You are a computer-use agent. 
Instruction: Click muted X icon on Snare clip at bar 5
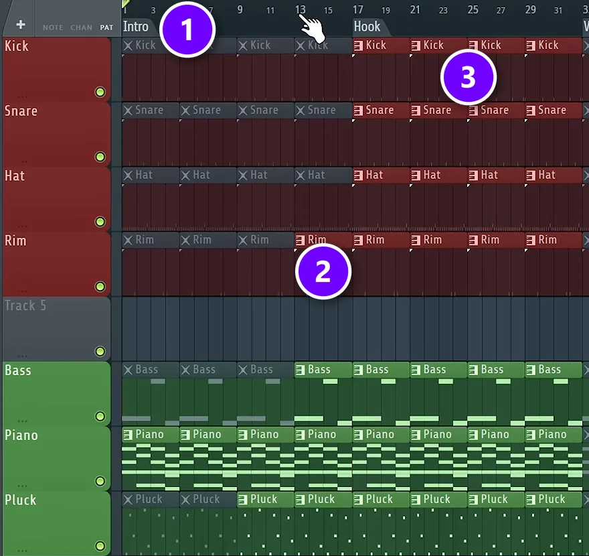coord(185,111)
